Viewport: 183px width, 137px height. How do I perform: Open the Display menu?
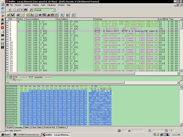click(x=35, y=5)
